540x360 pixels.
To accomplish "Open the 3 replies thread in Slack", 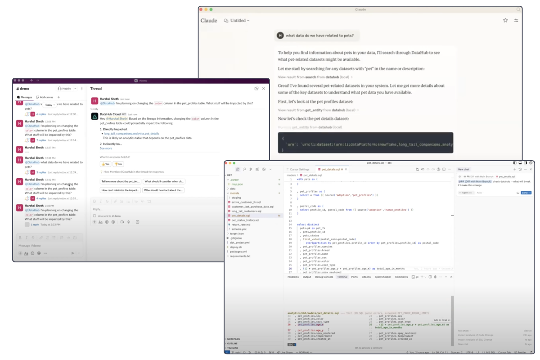I will click(x=41, y=172).
